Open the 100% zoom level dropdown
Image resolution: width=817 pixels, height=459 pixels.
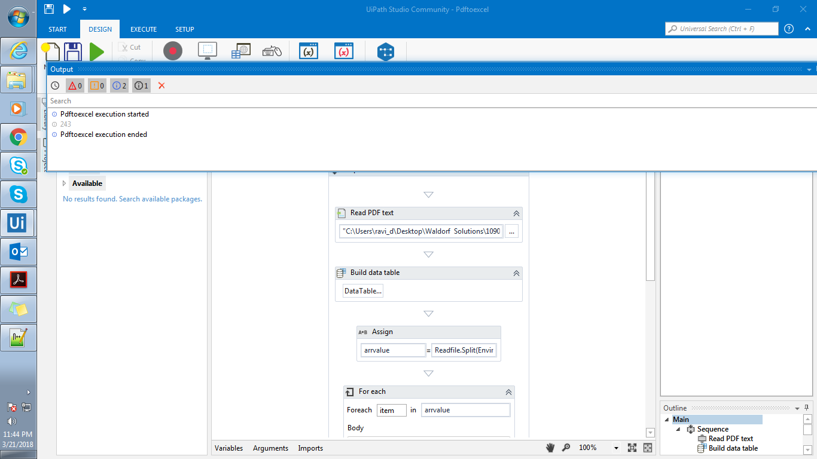616,448
